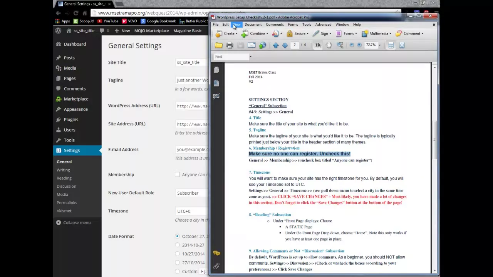Click the Print icon in Acrobat toolbar
This screenshot has width=493, height=277.
pos(230,45)
